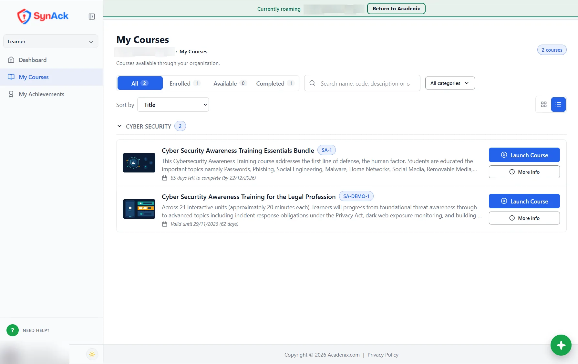Viewport: 578px width, 364px height.
Task: Select the Available tab
Action: pos(230,83)
